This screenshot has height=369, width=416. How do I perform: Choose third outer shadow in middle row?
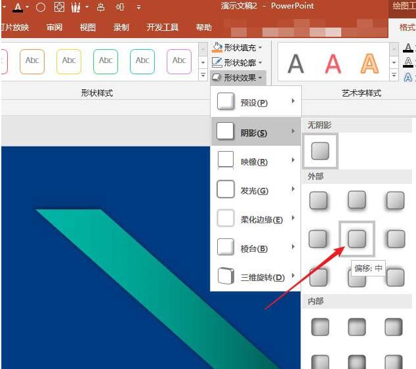tap(396, 238)
